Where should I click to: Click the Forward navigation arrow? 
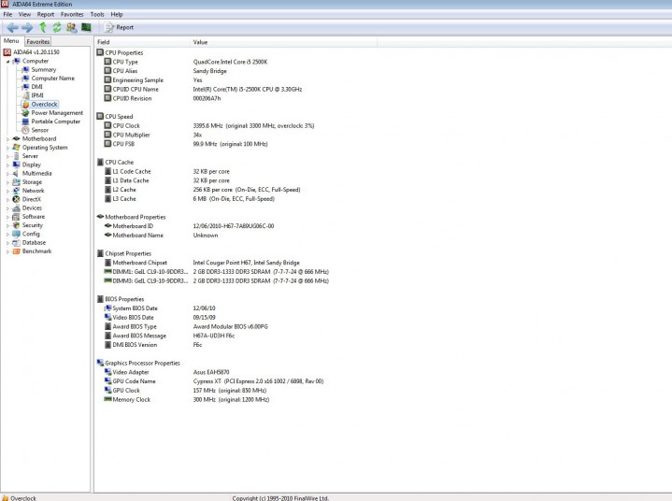27,27
